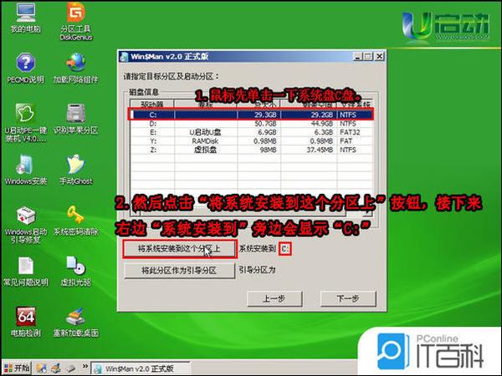Click the 44.9GB free space cell
This screenshot has width=502, height=376.
point(322,124)
